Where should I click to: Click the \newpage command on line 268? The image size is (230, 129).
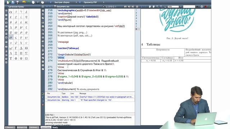(63, 42)
